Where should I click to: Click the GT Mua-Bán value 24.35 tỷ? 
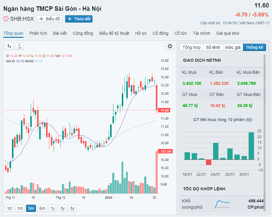(245, 106)
